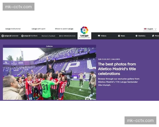The image size is (159, 127).
Task: Click the Statistics circle icon
Action: [136, 36]
